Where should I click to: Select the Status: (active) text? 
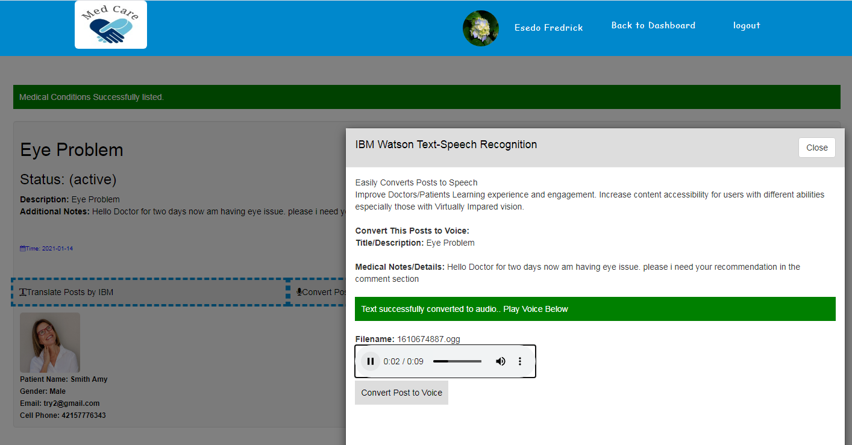(68, 179)
